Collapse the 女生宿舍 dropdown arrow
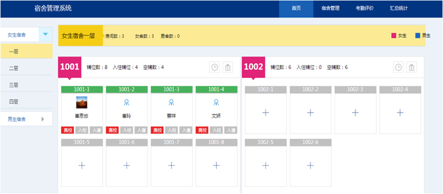Image resolution: width=443 pixels, height=194 pixels. point(45,35)
